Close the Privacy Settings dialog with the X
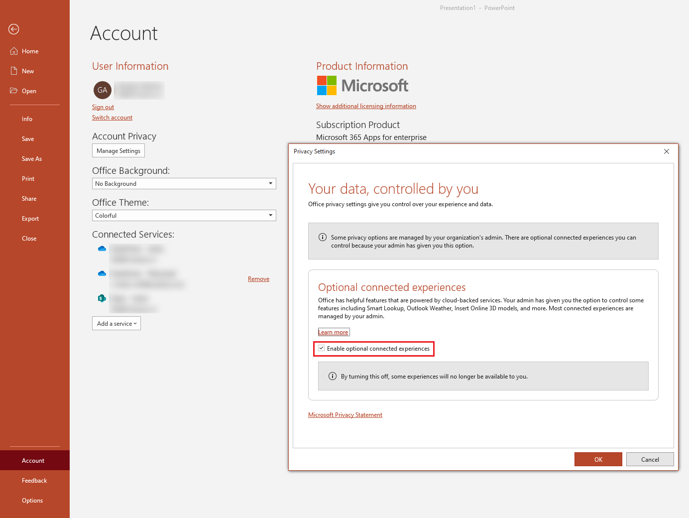689x518 pixels. click(x=667, y=151)
